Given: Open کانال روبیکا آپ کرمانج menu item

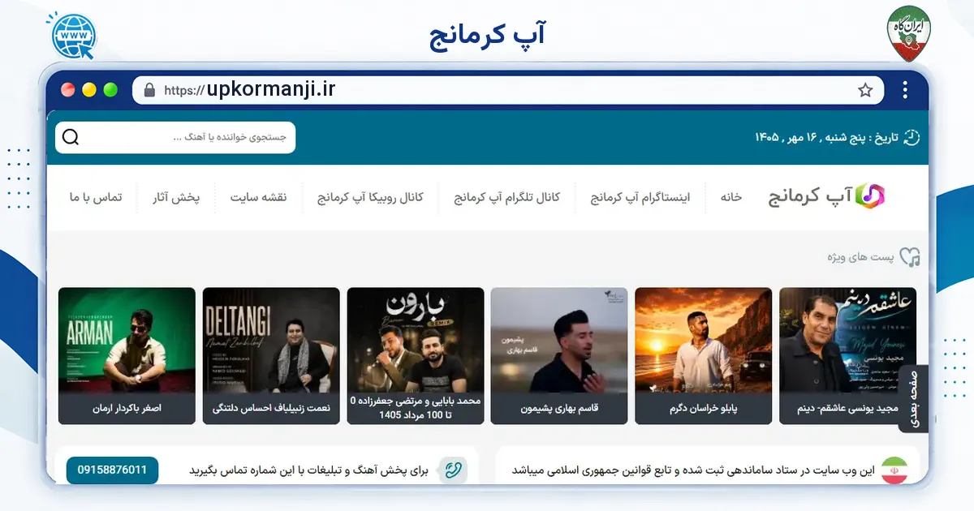Looking at the screenshot, I should pos(370,197).
